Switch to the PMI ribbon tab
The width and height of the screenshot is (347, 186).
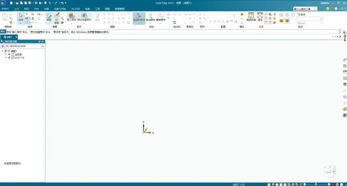(37, 9)
